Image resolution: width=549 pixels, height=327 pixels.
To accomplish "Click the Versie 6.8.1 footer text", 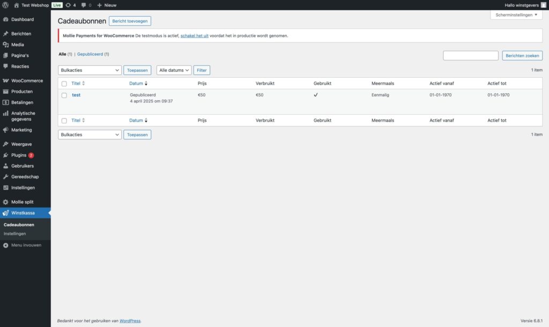I will (531, 321).
